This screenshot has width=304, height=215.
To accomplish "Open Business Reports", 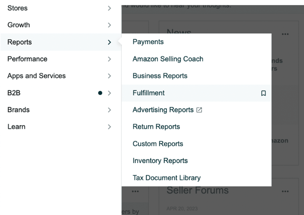I will coord(196,76).
